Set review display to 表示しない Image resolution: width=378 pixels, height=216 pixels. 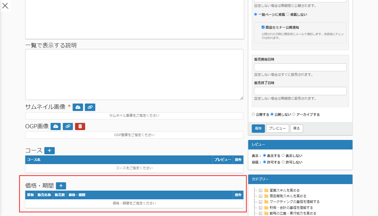283,156
